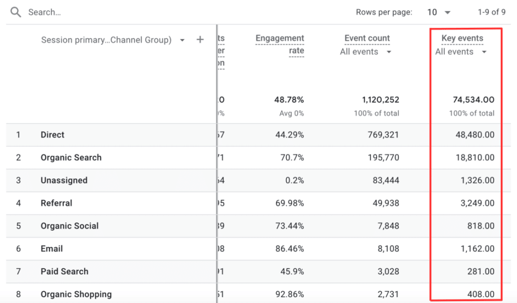
Task: Click the Organic Social channel label
Action: click(x=68, y=226)
